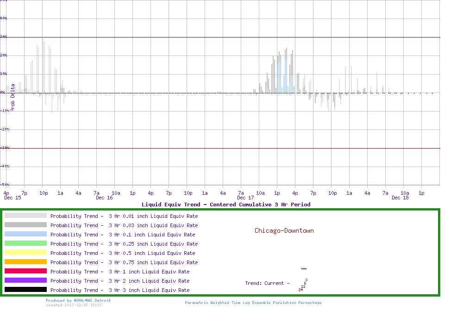463x310 pixels.
Task: Pick the orange 0.75 inch legend swatch
Action: (25, 262)
